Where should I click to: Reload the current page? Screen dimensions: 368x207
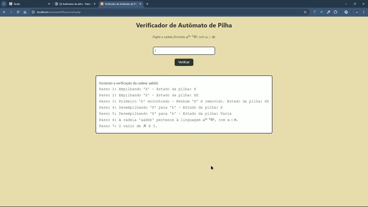18,12
